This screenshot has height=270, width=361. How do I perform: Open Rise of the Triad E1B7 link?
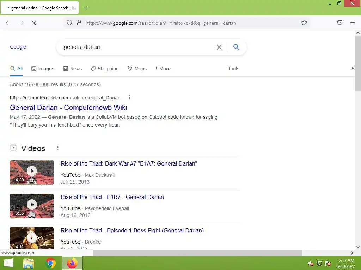(112, 197)
